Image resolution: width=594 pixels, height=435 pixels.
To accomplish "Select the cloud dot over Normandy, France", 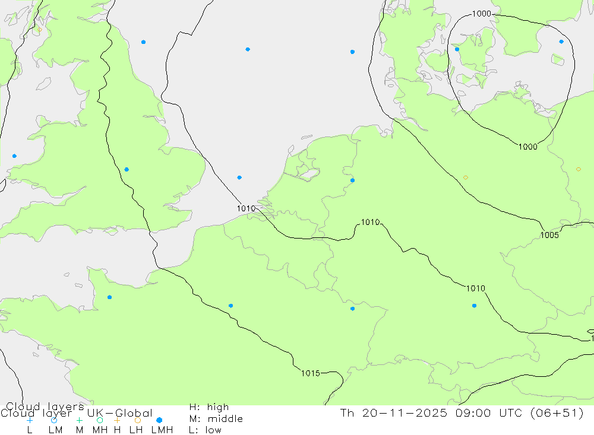I will (x=109, y=297).
